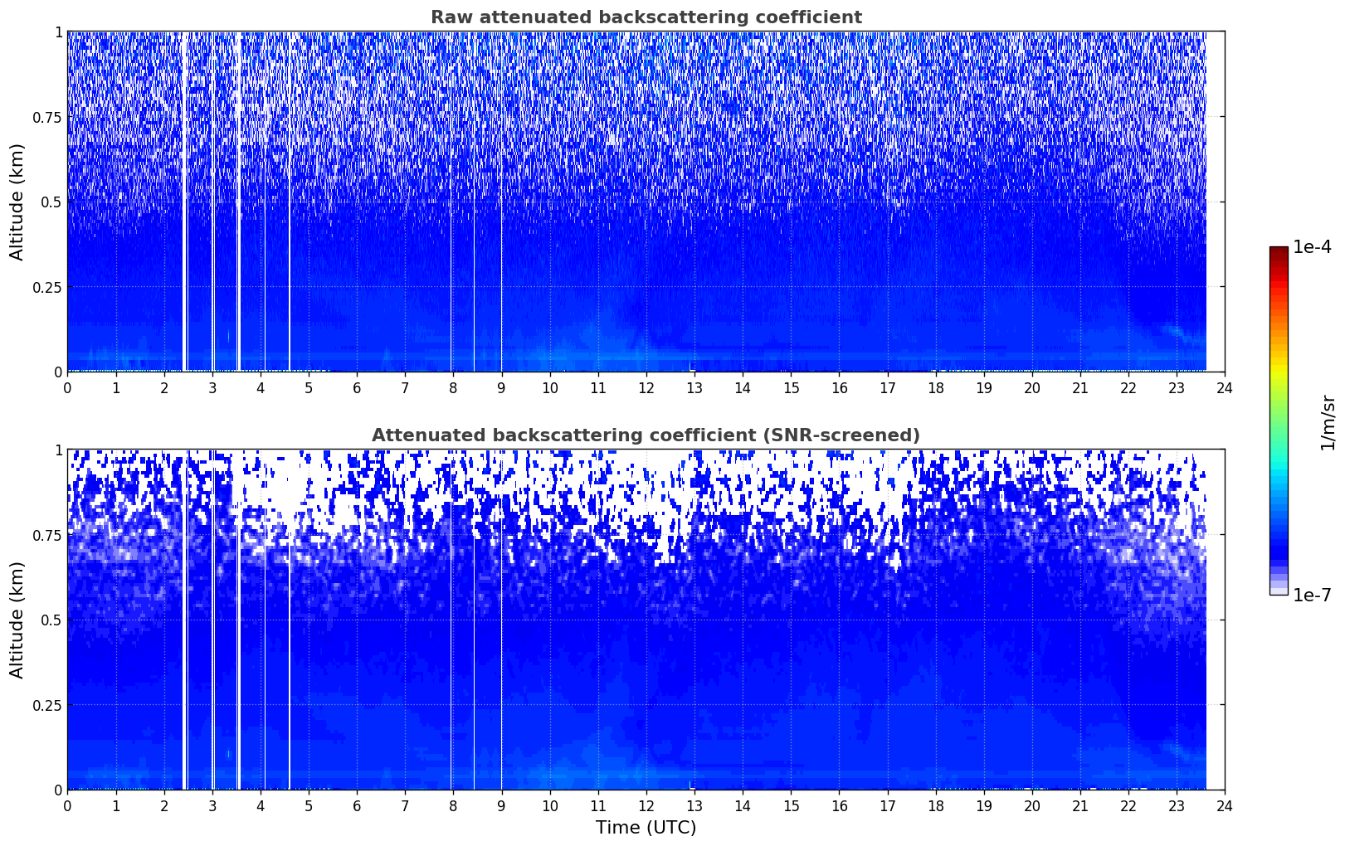Click the 0.25 altitude tick on the SNR-screened plot
Screen dimensions: 1345x846
tap(46, 705)
